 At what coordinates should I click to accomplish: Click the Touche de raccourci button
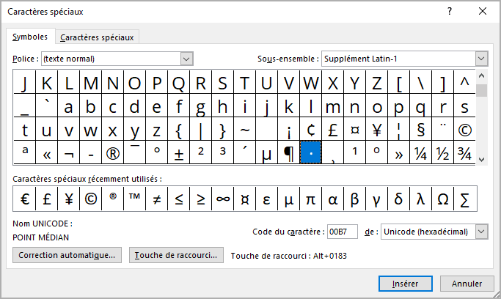click(176, 255)
